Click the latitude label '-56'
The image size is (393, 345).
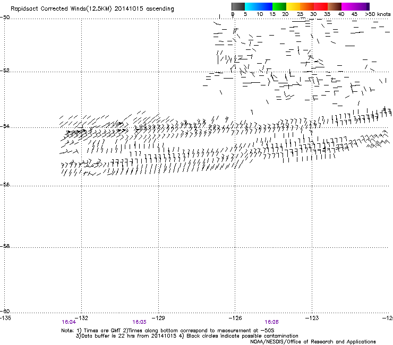tap(5, 184)
